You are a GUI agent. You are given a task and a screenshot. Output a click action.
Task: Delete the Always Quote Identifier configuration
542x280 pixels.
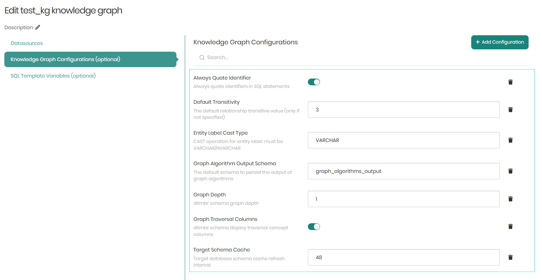click(x=510, y=82)
